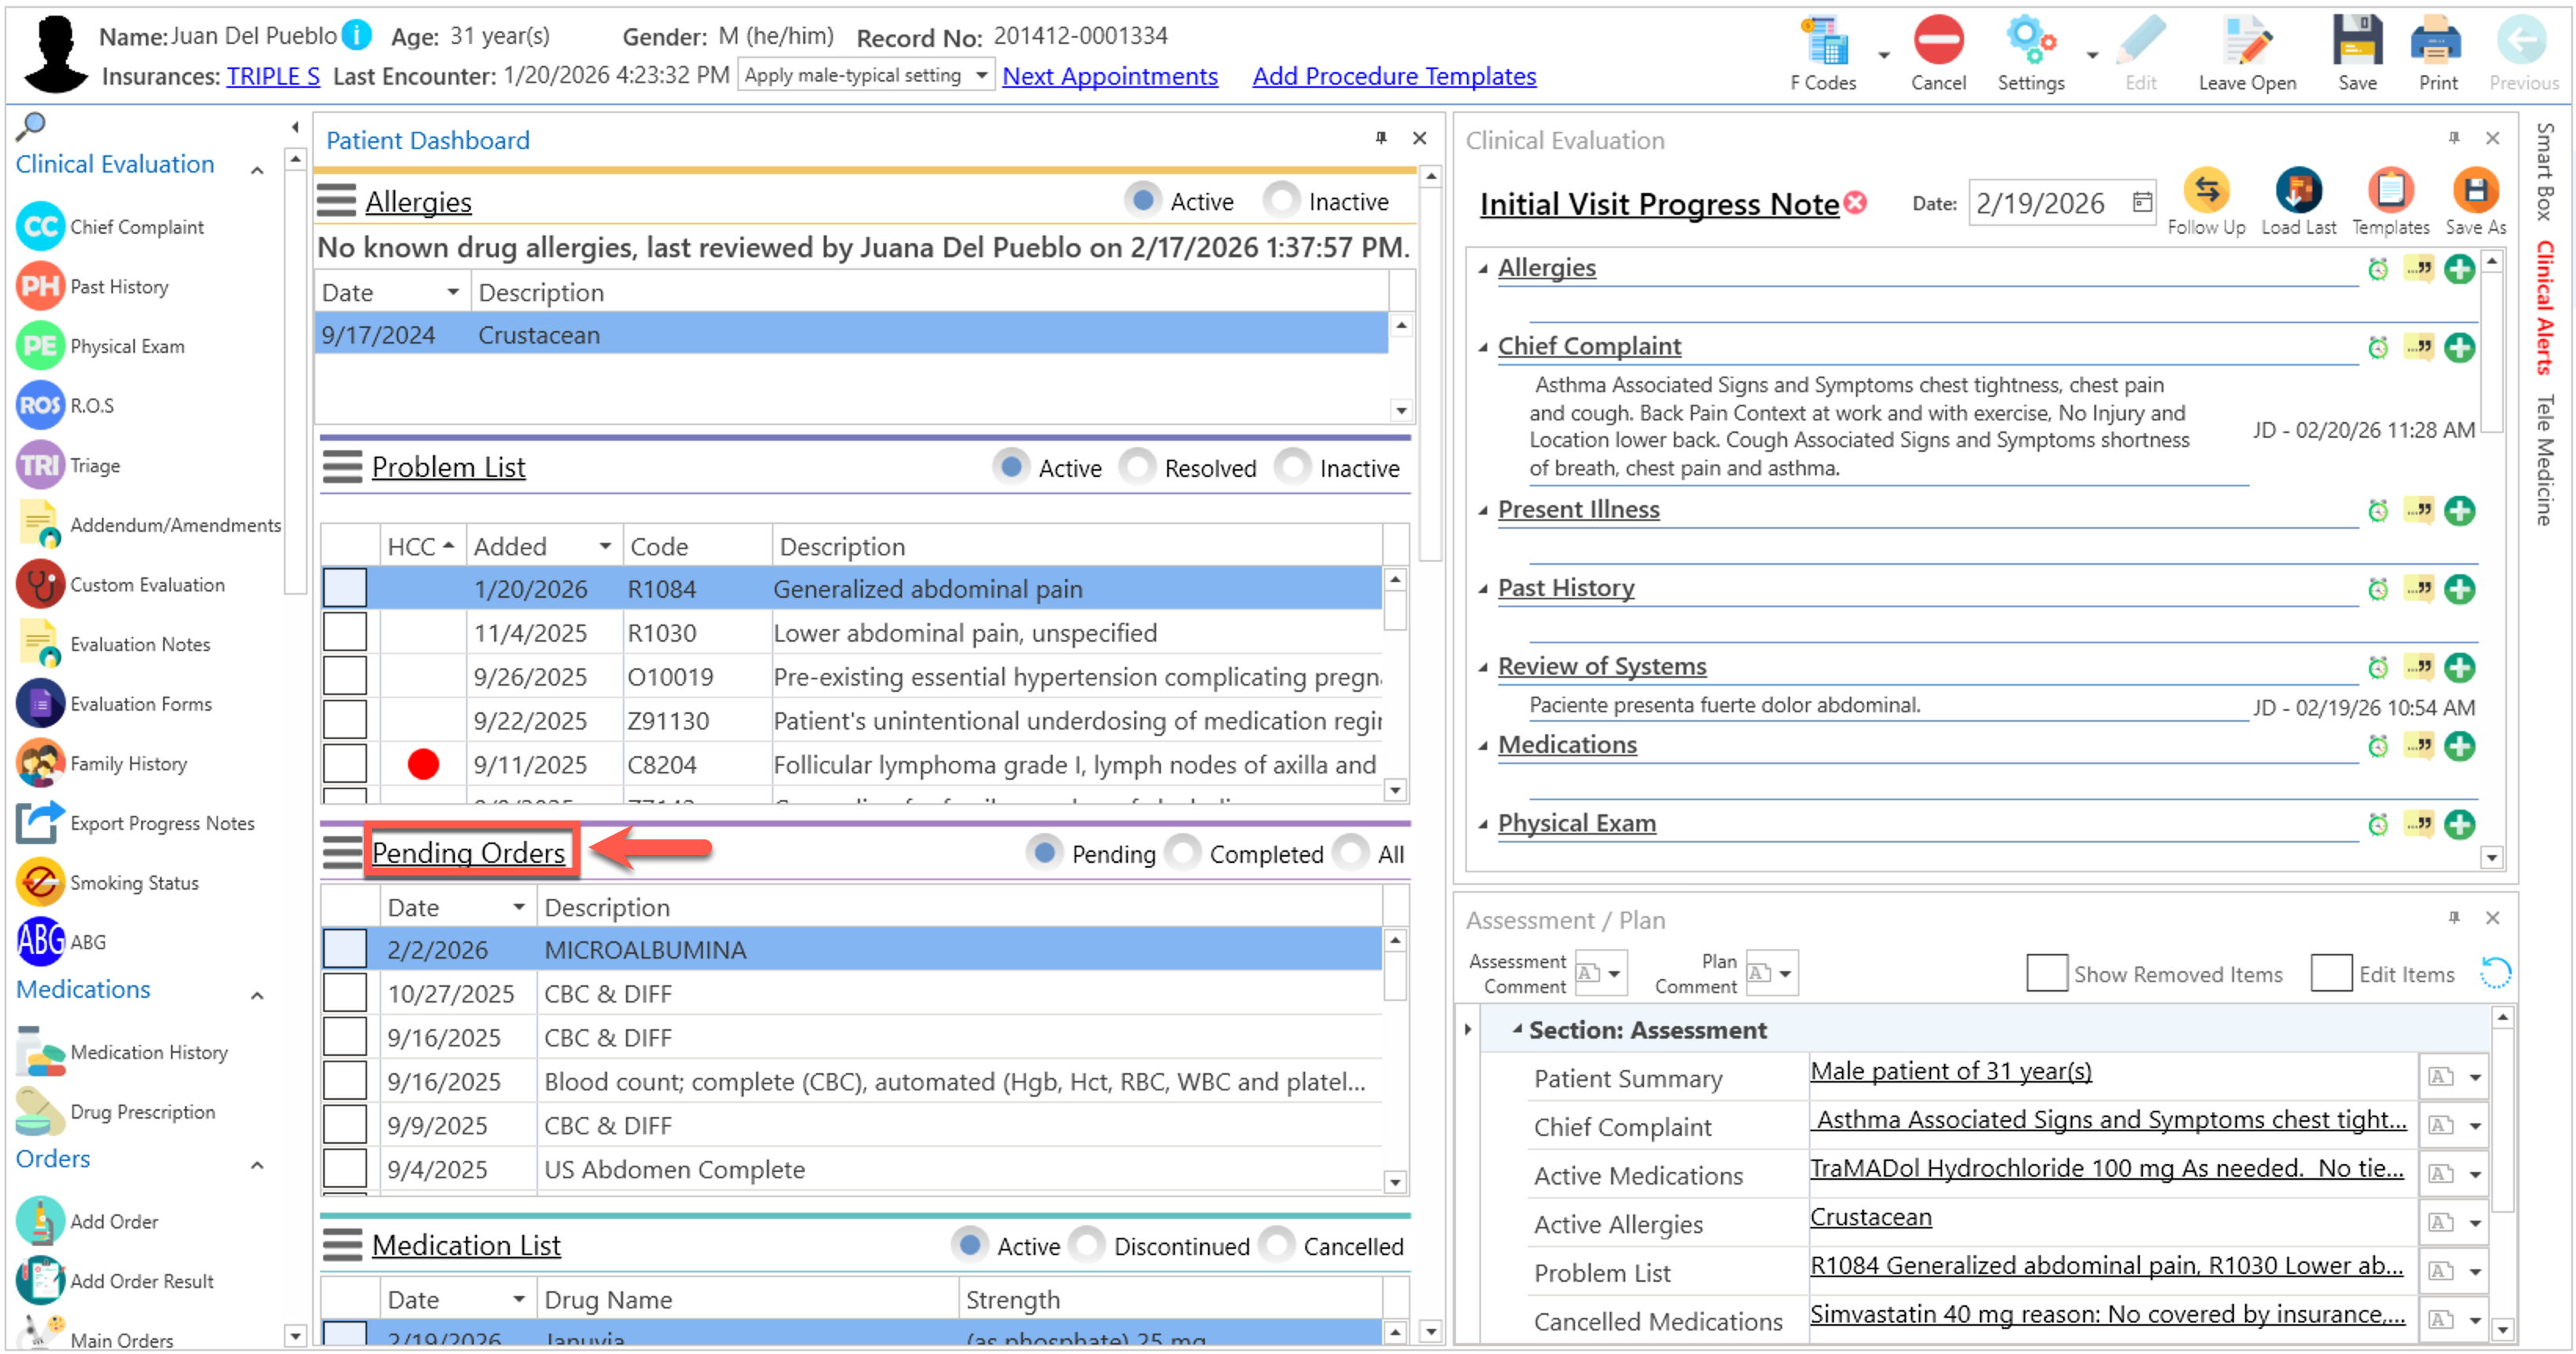The width and height of the screenshot is (2576, 1354).
Task: Open Templates in Clinical Evaluation
Action: coord(2389,191)
